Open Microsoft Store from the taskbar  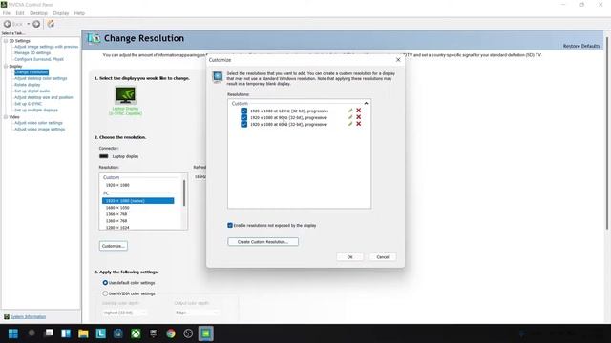click(118, 333)
